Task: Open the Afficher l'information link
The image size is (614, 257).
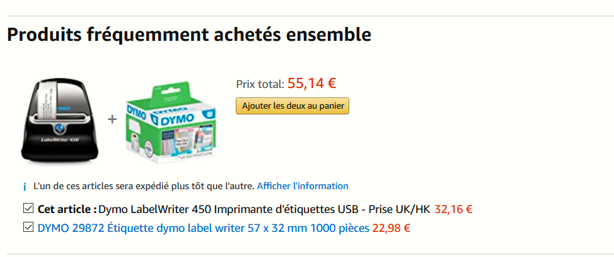Action: 303,186
